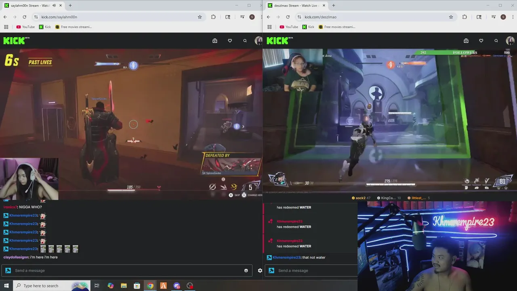Open YouTube bookmark in left browser
The width and height of the screenshot is (517, 291).
point(25,27)
